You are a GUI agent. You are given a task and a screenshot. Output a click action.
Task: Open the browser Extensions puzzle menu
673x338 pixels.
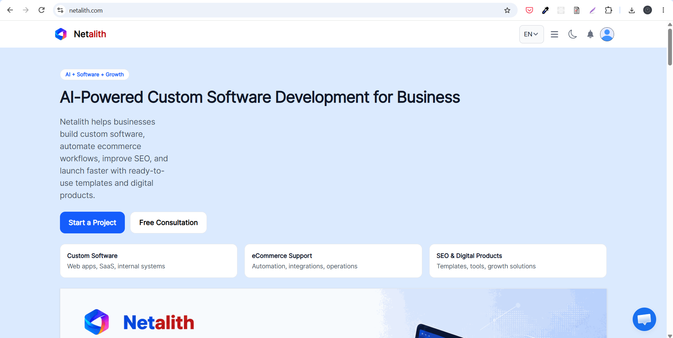[x=608, y=10]
